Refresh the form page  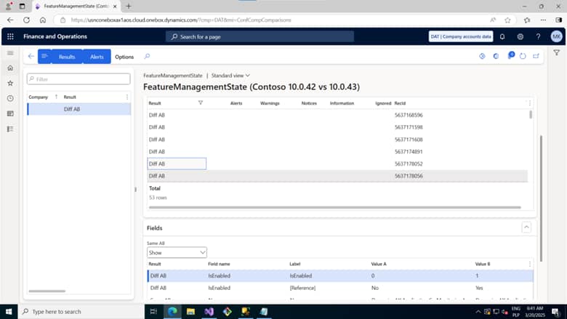[523, 57]
